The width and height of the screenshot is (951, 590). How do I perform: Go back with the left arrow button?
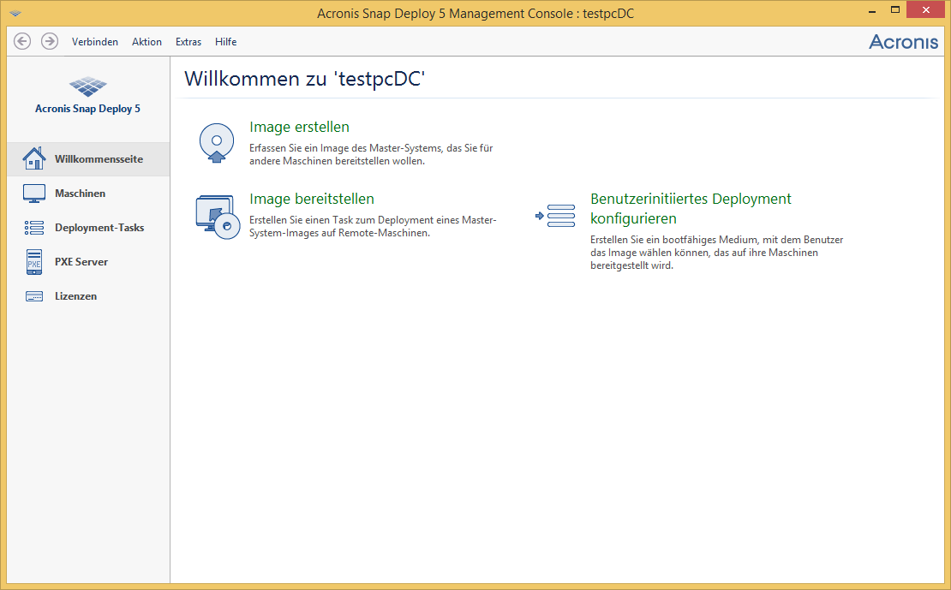click(22, 41)
